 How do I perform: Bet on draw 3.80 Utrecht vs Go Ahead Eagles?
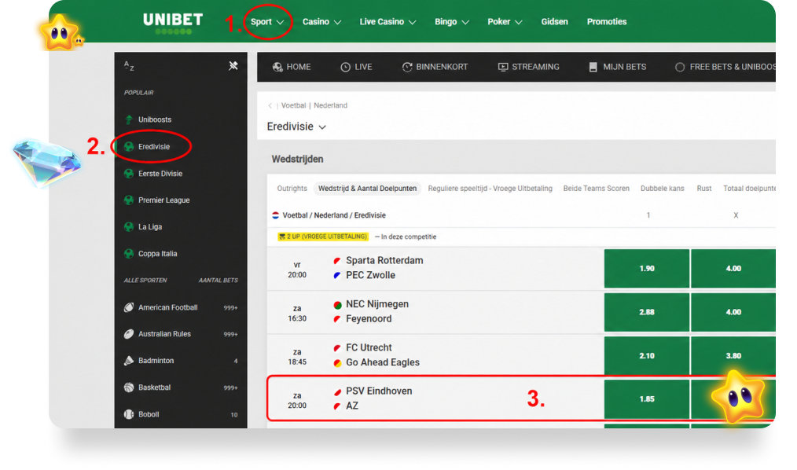733,356
